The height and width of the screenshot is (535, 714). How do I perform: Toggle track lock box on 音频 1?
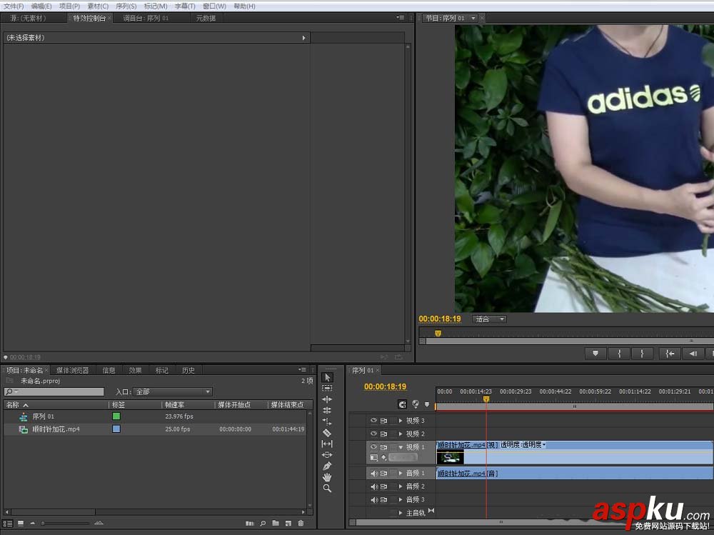point(393,473)
